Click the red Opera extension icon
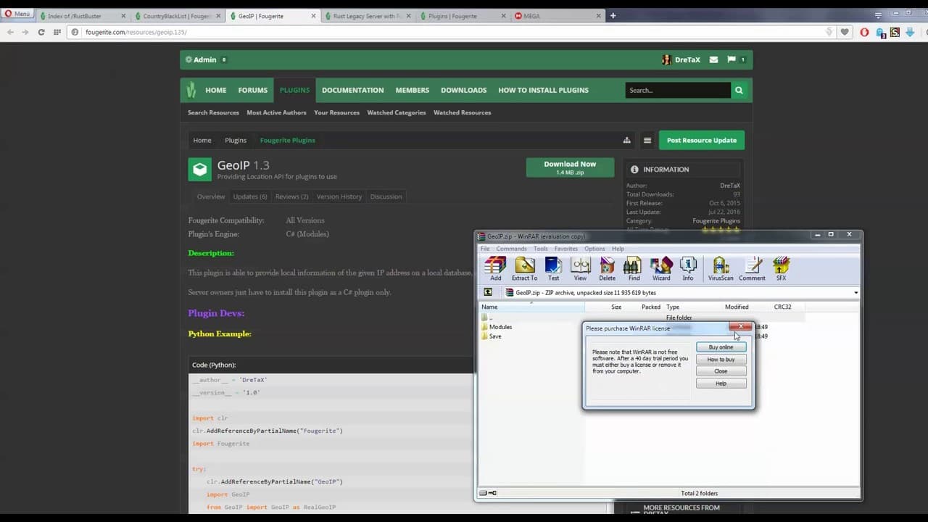 pos(864,32)
